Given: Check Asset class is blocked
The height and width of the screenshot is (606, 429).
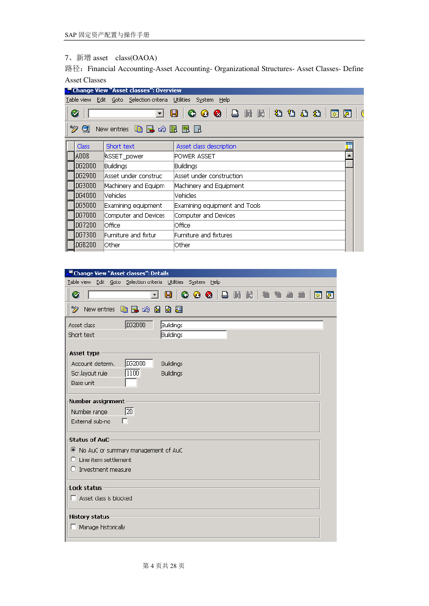Looking at the screenshot, I should (x=74, y=498).
